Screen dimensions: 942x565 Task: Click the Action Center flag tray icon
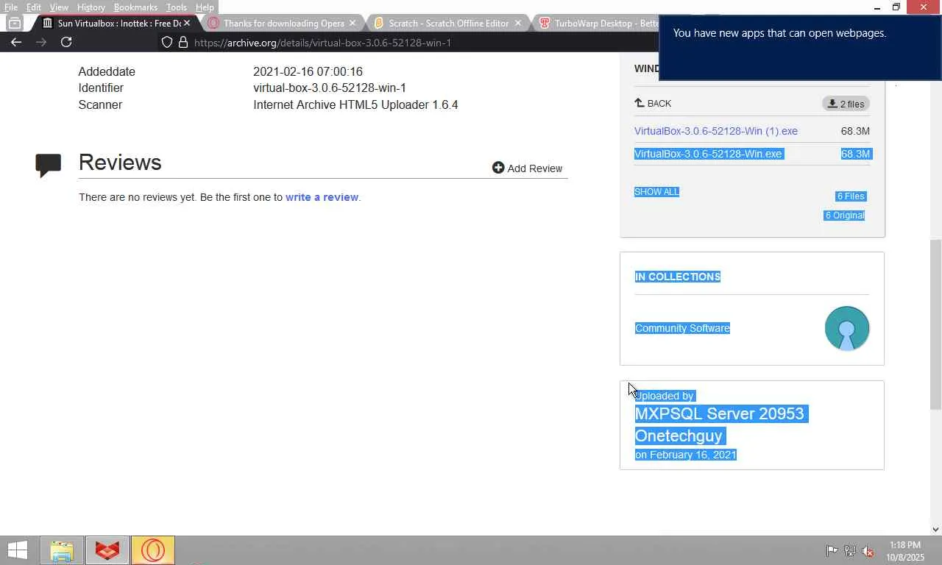[x=832, y=550]
